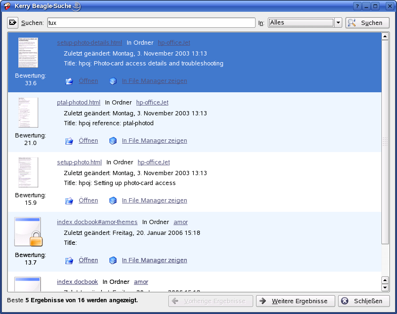The image size is (397, 314).
Task: Click folder-open icon in index.docbook#amor-themes row
Action: click(x=69, y=260)
